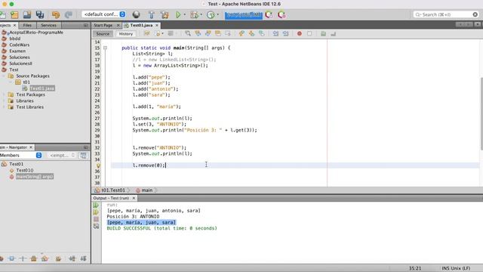Click the globe browser icon in toolbar

[136, 14]
